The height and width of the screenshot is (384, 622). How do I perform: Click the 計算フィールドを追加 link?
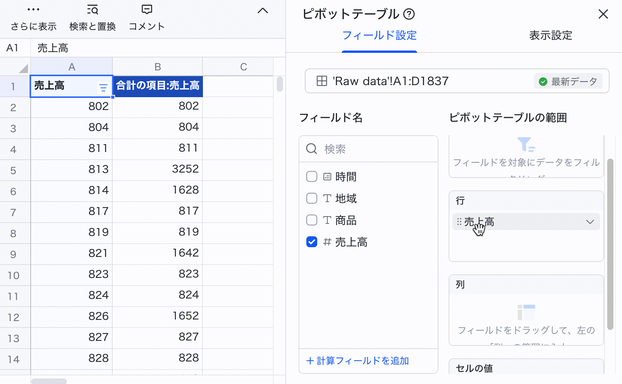click(358, 361)
